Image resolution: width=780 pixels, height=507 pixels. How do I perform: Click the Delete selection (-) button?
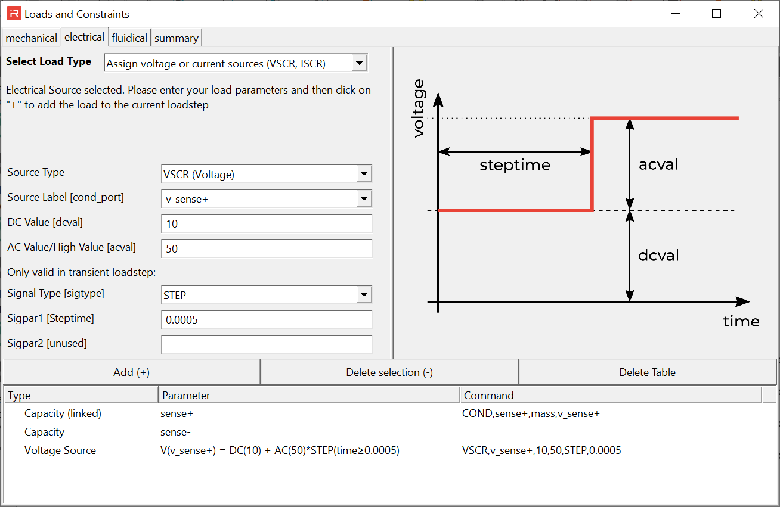[x=389, y=372]
